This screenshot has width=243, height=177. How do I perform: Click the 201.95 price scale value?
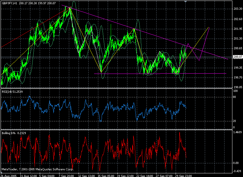point(238,29)
